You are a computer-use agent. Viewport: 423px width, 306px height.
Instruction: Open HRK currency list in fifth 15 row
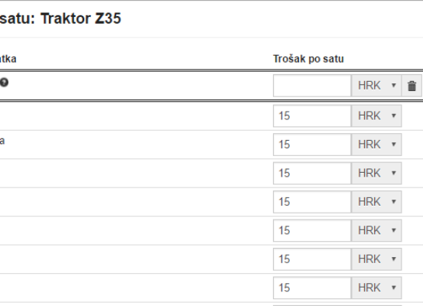coord(376,230)
